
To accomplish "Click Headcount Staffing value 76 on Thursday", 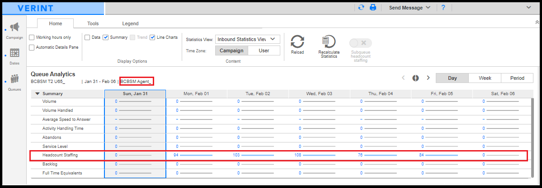I will click(x=361, y=155).
